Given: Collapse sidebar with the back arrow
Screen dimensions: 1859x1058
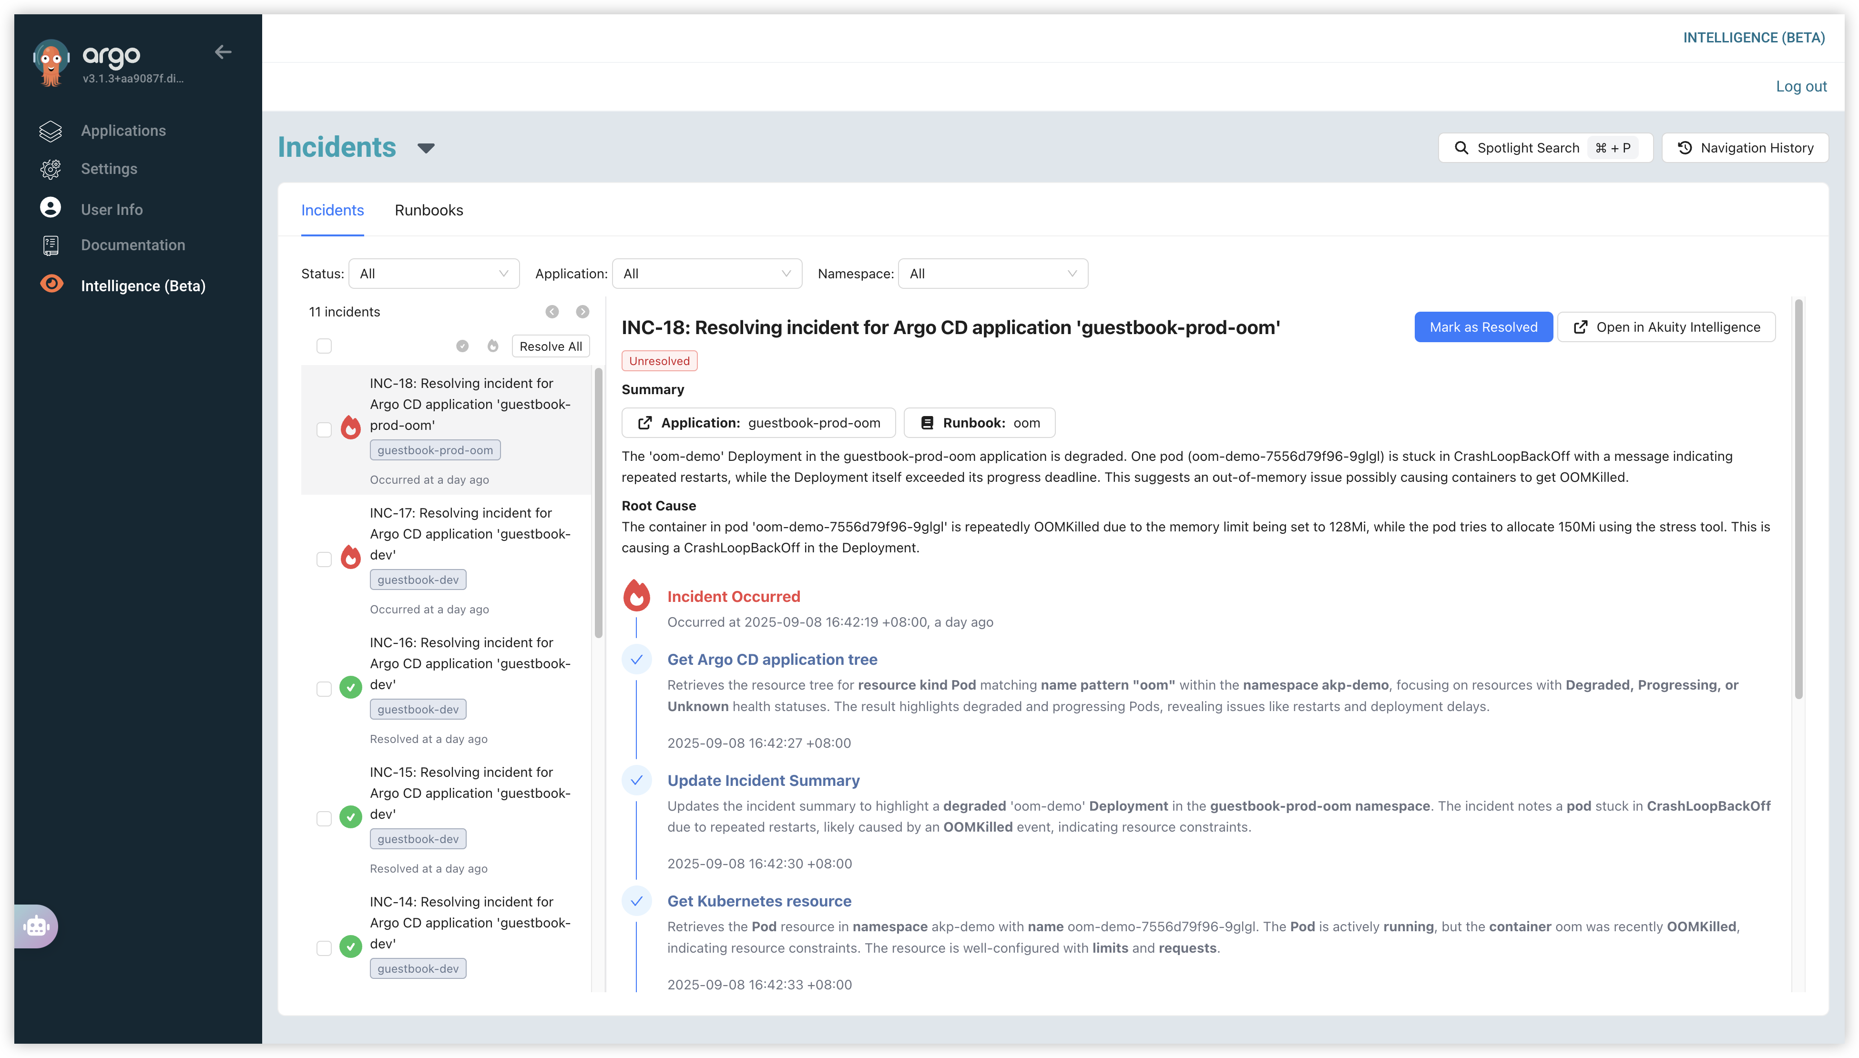Looking at the screenshot, I should coord(223,51).
